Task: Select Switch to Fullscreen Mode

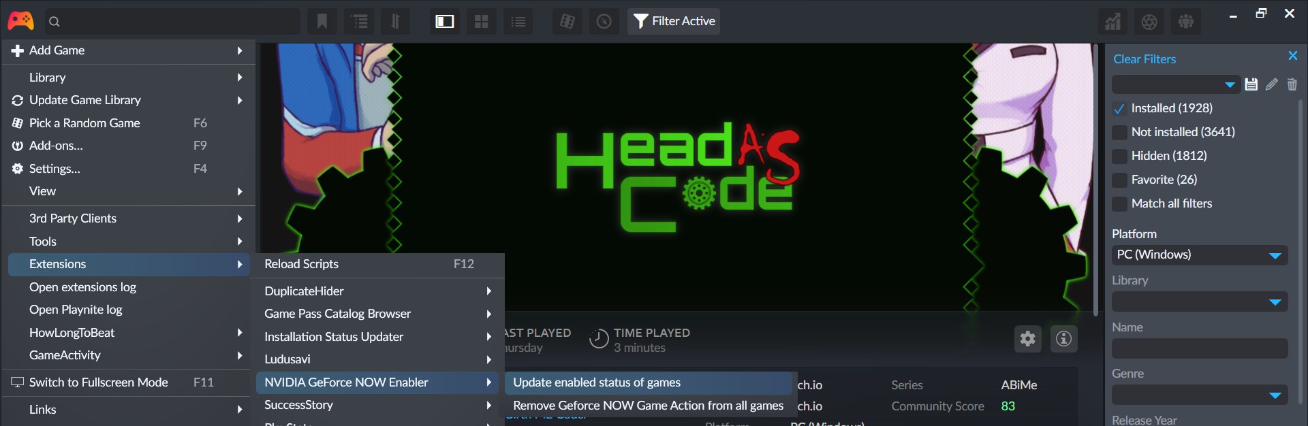Action: 128,382
